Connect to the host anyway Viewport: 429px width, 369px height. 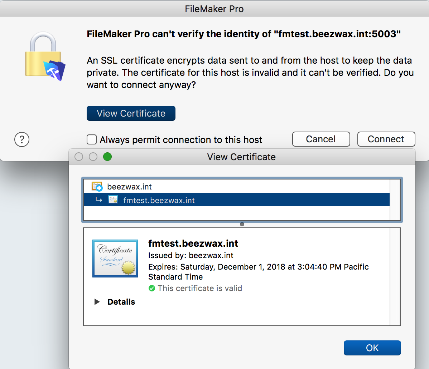tap(386, 139)
